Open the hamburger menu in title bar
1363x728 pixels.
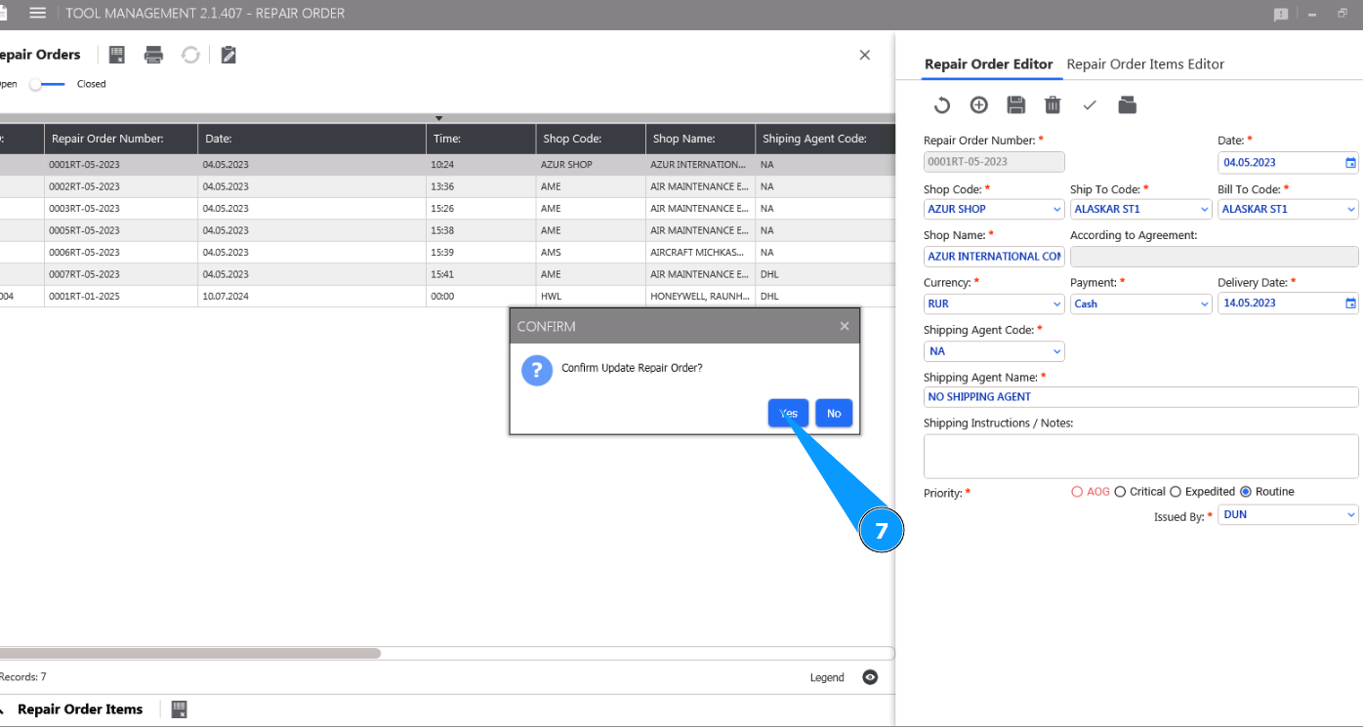38,14
